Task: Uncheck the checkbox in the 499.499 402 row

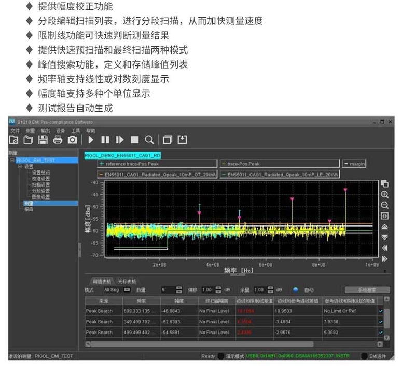Action: point(380,333)
